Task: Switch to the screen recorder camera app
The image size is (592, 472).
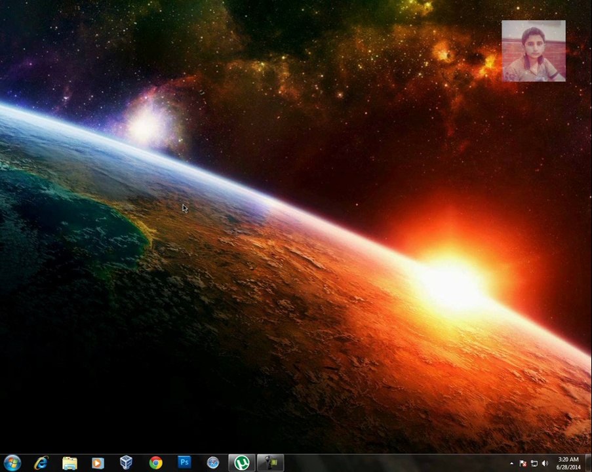Action: click(x=271, y=463)
